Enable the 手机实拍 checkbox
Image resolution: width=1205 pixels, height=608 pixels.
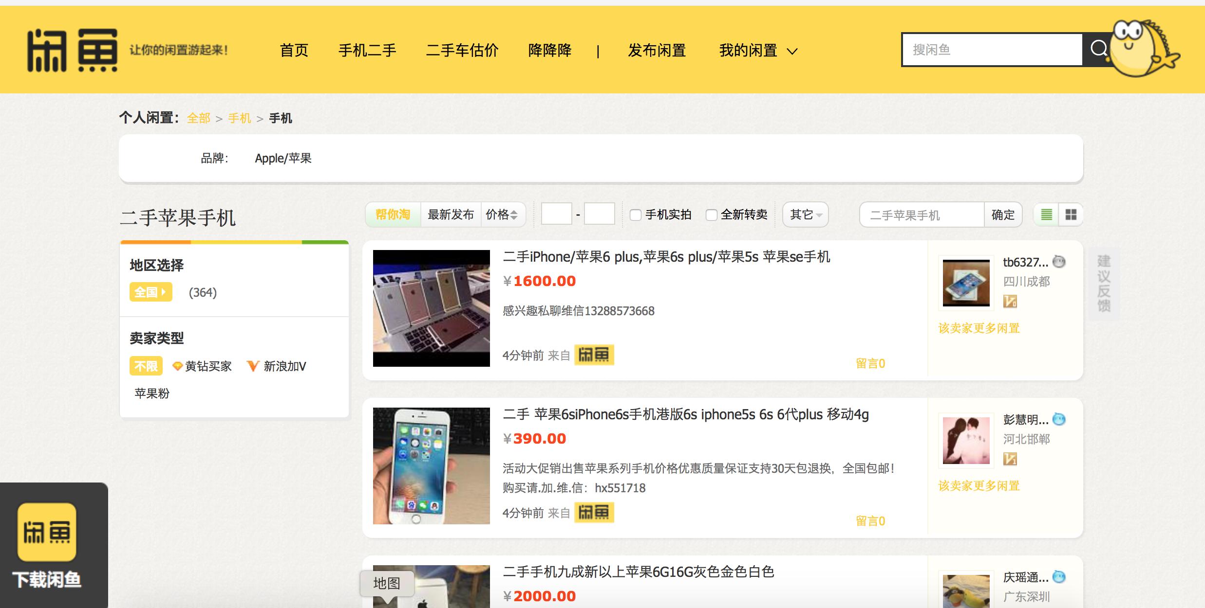pos(635,215)
